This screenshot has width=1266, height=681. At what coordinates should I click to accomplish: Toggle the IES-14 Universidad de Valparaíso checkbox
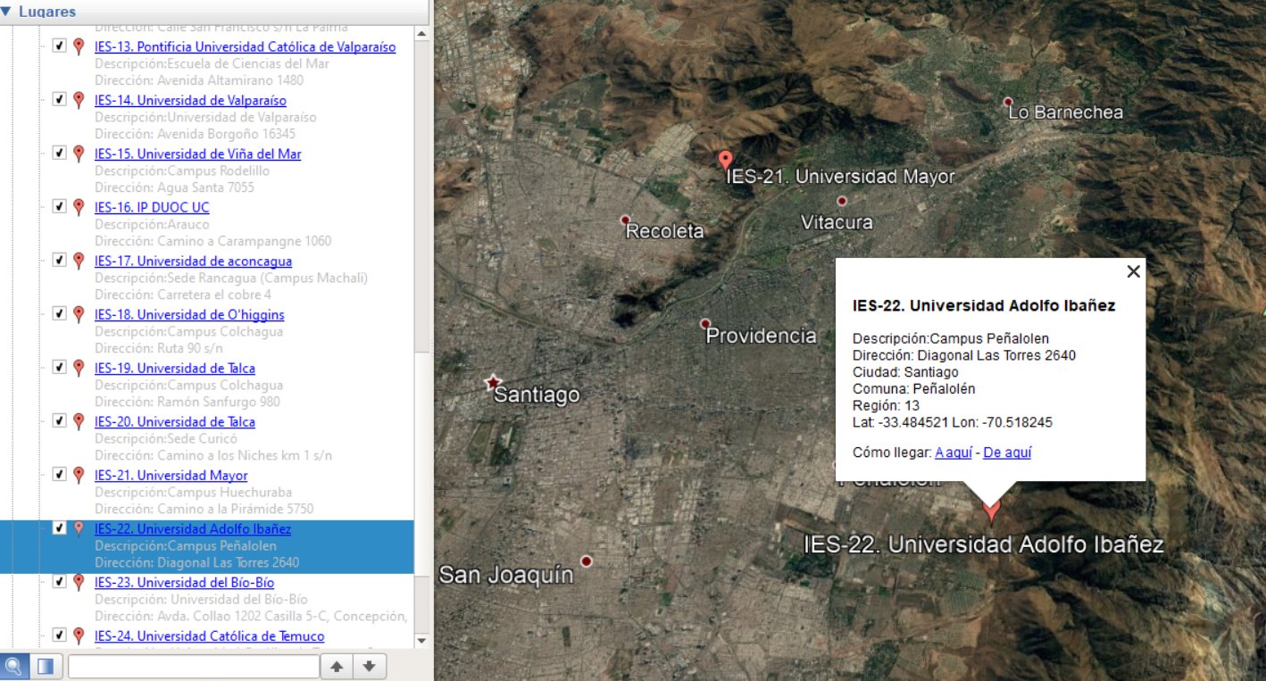pyautogui.click(x=59, y=99)
